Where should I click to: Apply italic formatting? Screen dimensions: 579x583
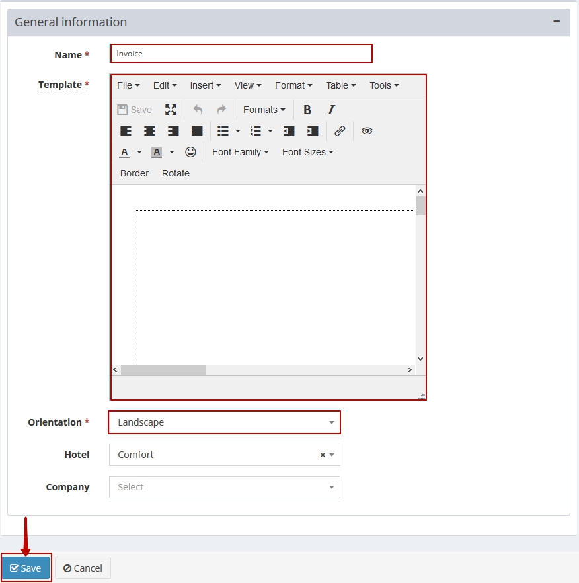[331, 110]
